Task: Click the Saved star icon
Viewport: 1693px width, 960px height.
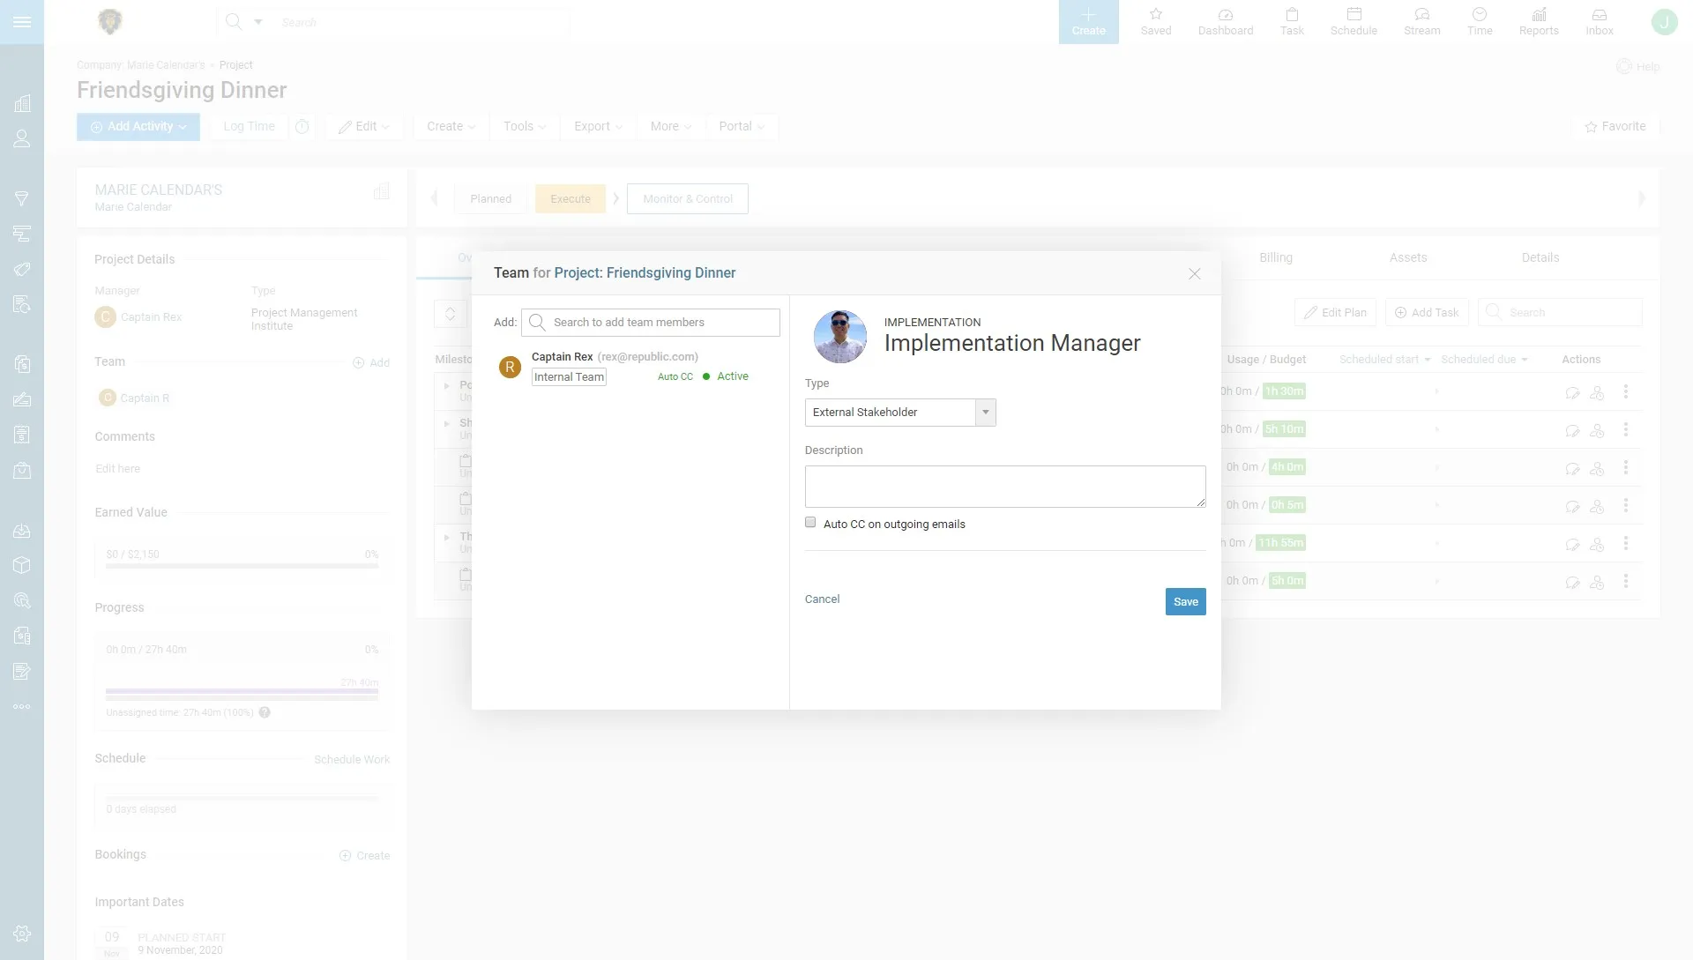Action: tap(1155, 21)
